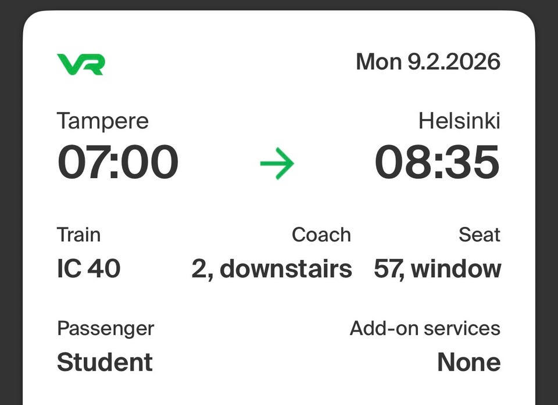Tap the green arrow between times
Image resolution: width=558 pixels, height=405 pixels.
click(x=277, y=164)
